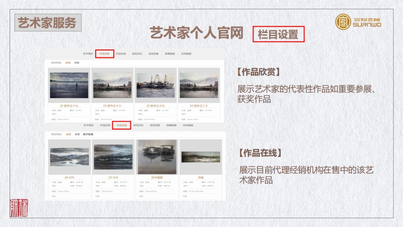Click the title 22 新作之十八
This screenshot has height=227, width=403.
(x=112, y=106)
